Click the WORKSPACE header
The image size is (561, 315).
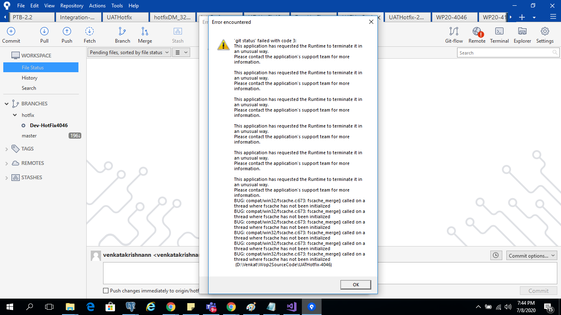click(x=37, y=55)
